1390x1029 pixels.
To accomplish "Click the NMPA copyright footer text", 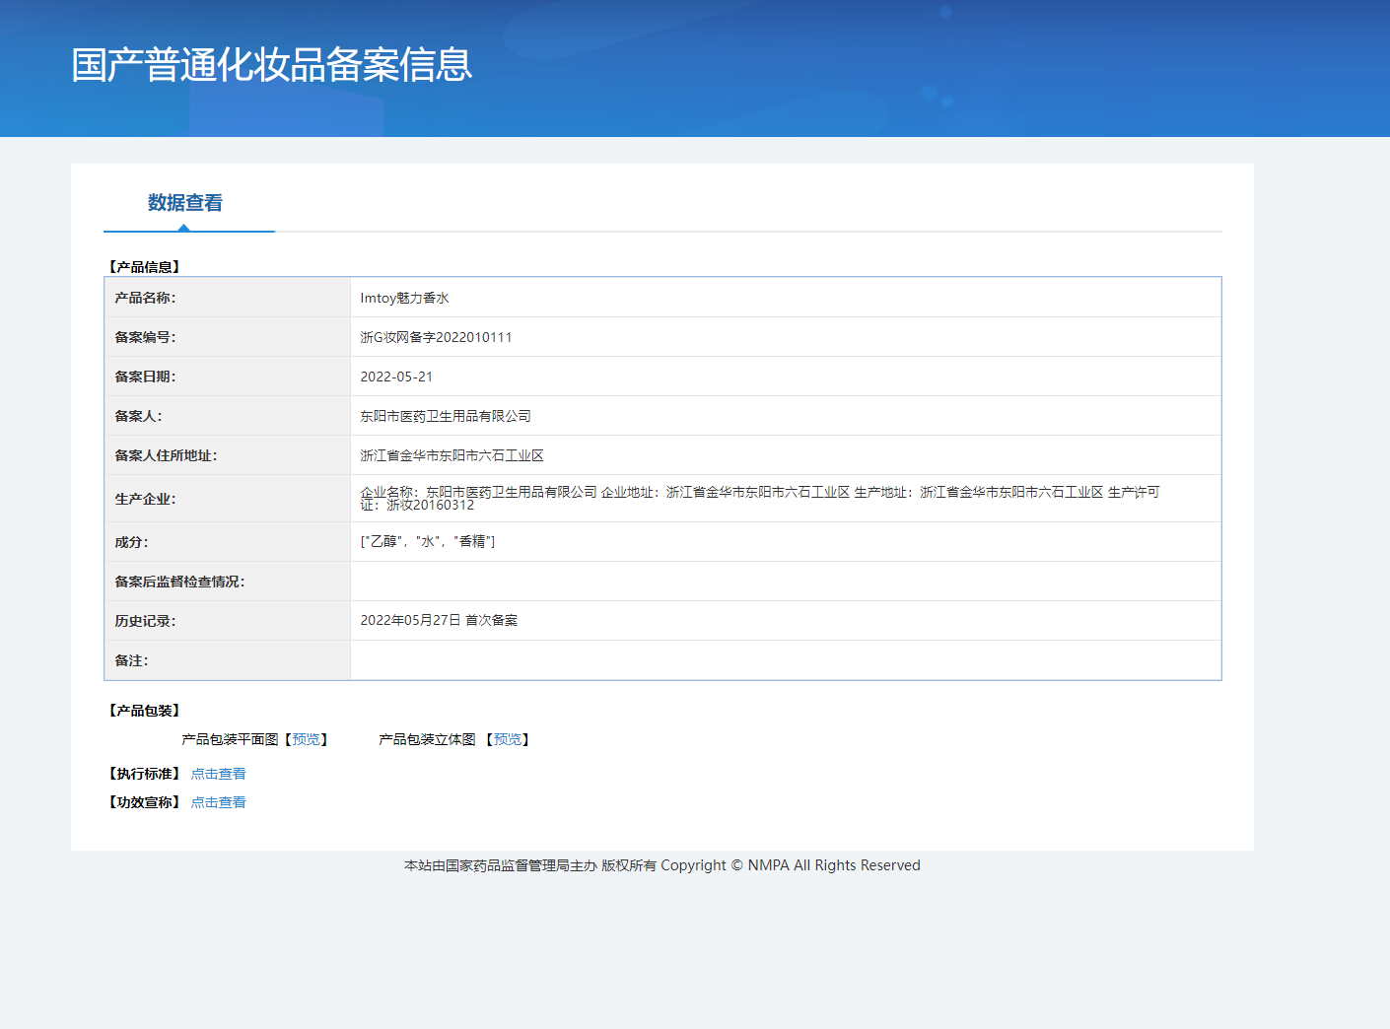I will (x=661, y=865).
